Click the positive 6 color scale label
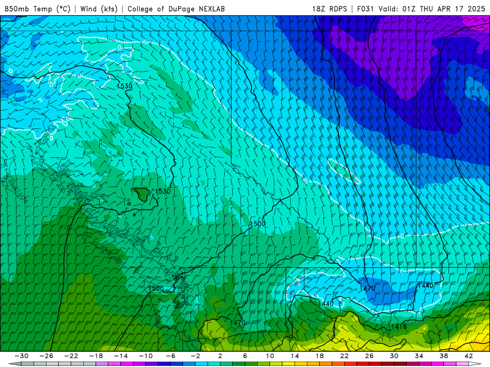490x367 pixels. [245, 356]
